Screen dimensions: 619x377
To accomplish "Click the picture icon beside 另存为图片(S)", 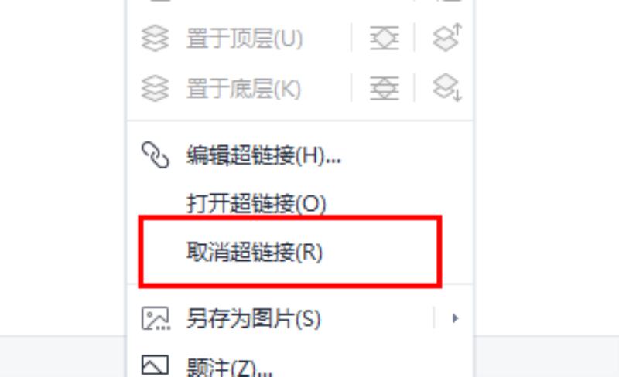I will [x=156, y=318].
